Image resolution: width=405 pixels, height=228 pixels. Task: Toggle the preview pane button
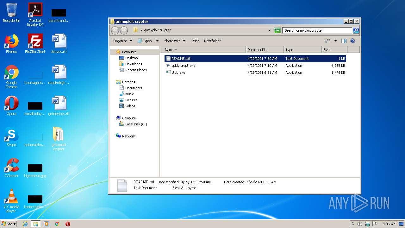[x=344, y=41]
